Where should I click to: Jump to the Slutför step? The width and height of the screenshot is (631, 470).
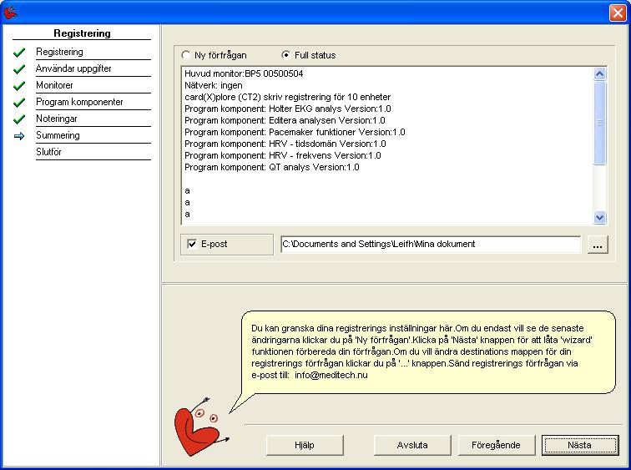(48, 152)
